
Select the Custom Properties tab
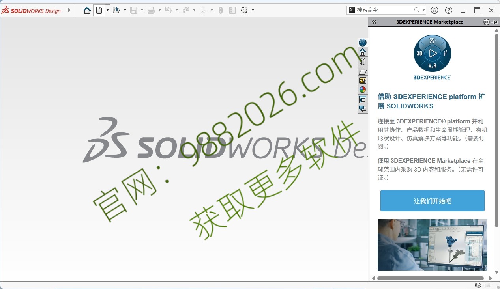click(x=363, y=99)
